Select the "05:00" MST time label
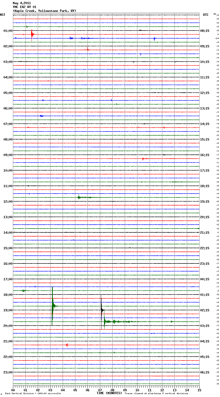The height and width of the screenshot is (397, 220). tap(8, 93)
